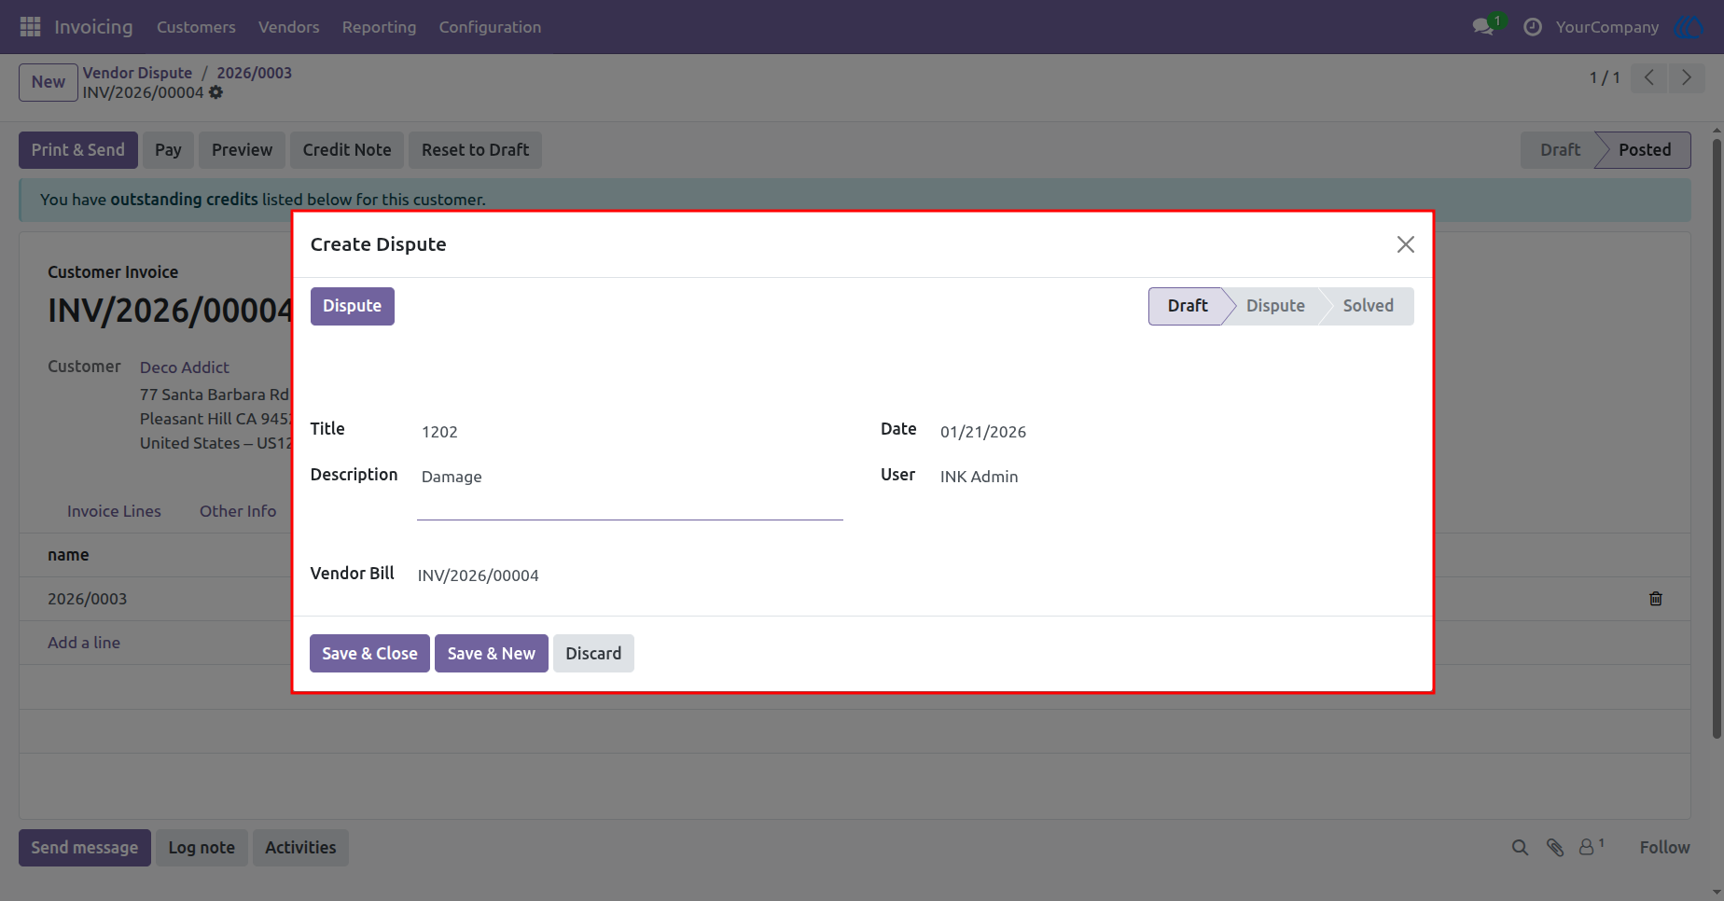
Task: Open the Date field 01/21/2026
Action: [1177, 432]
